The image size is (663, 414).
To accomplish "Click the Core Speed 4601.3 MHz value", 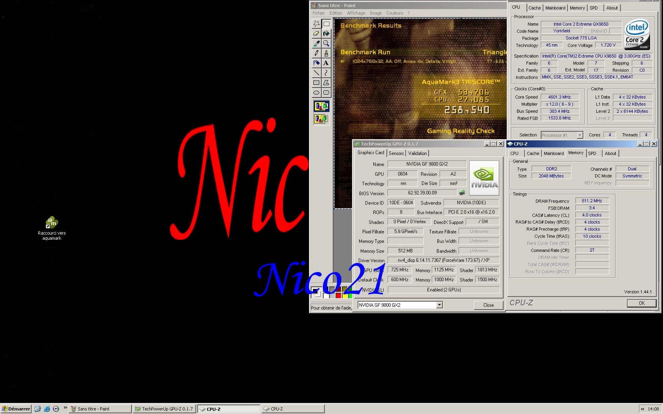I will point(559,97).
